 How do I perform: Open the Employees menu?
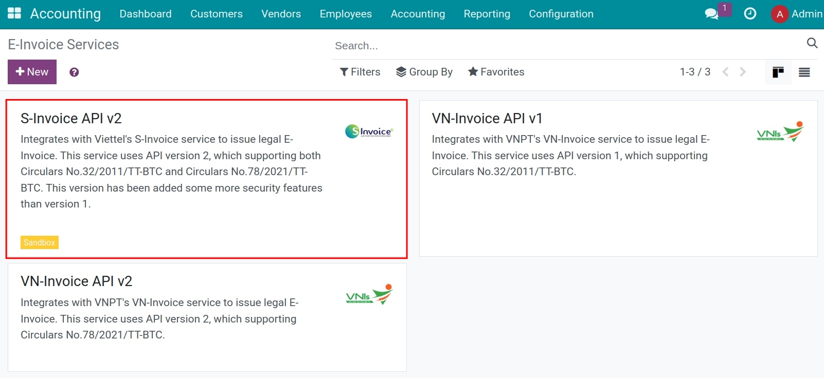click(x=346, y=14)
